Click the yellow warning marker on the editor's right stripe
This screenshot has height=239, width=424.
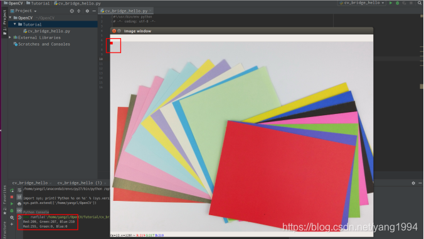421,86
